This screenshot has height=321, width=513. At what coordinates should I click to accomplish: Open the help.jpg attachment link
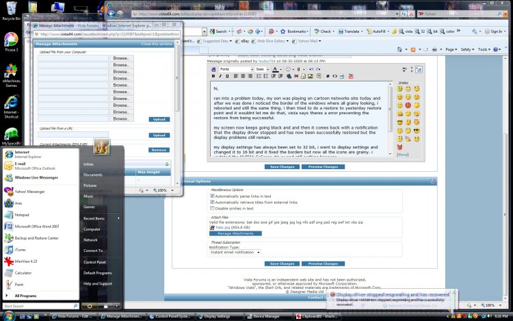pyautogui.click(x=223, y=227)
